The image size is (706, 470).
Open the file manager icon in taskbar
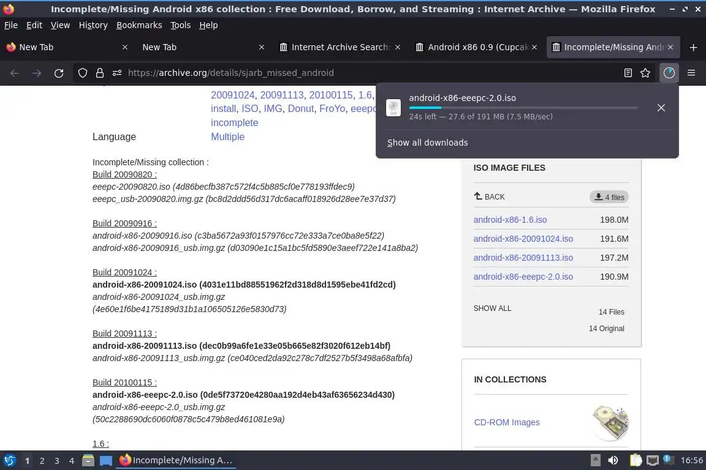click(88, 460)
